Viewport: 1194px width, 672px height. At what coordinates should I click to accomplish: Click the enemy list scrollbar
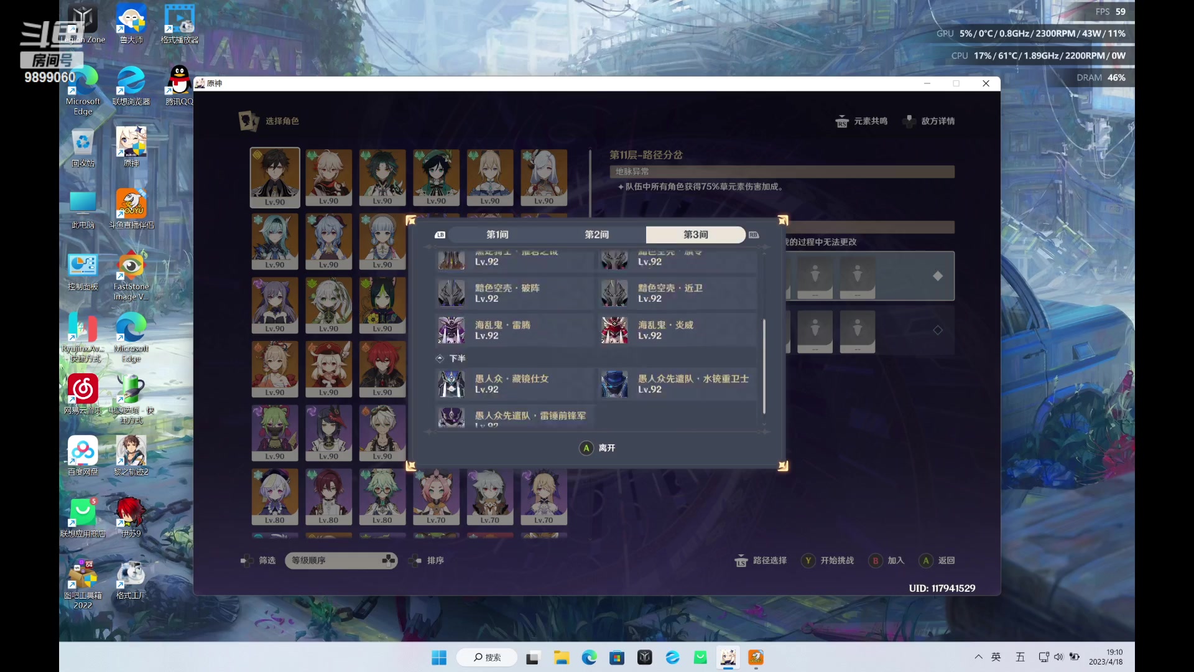[x=764, y=366]
